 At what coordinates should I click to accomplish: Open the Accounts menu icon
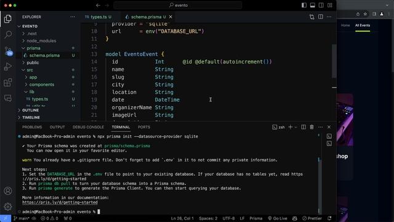pos(8,191)
